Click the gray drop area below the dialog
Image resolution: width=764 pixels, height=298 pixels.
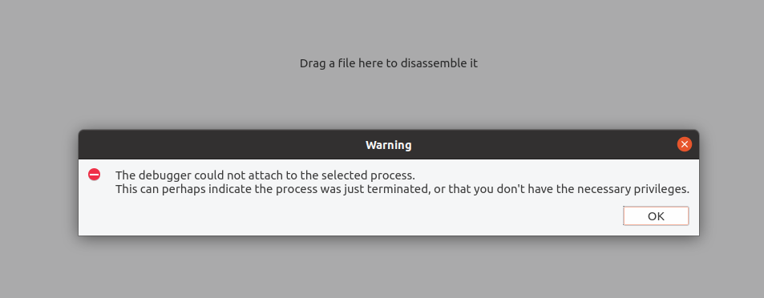pos(388,268)
